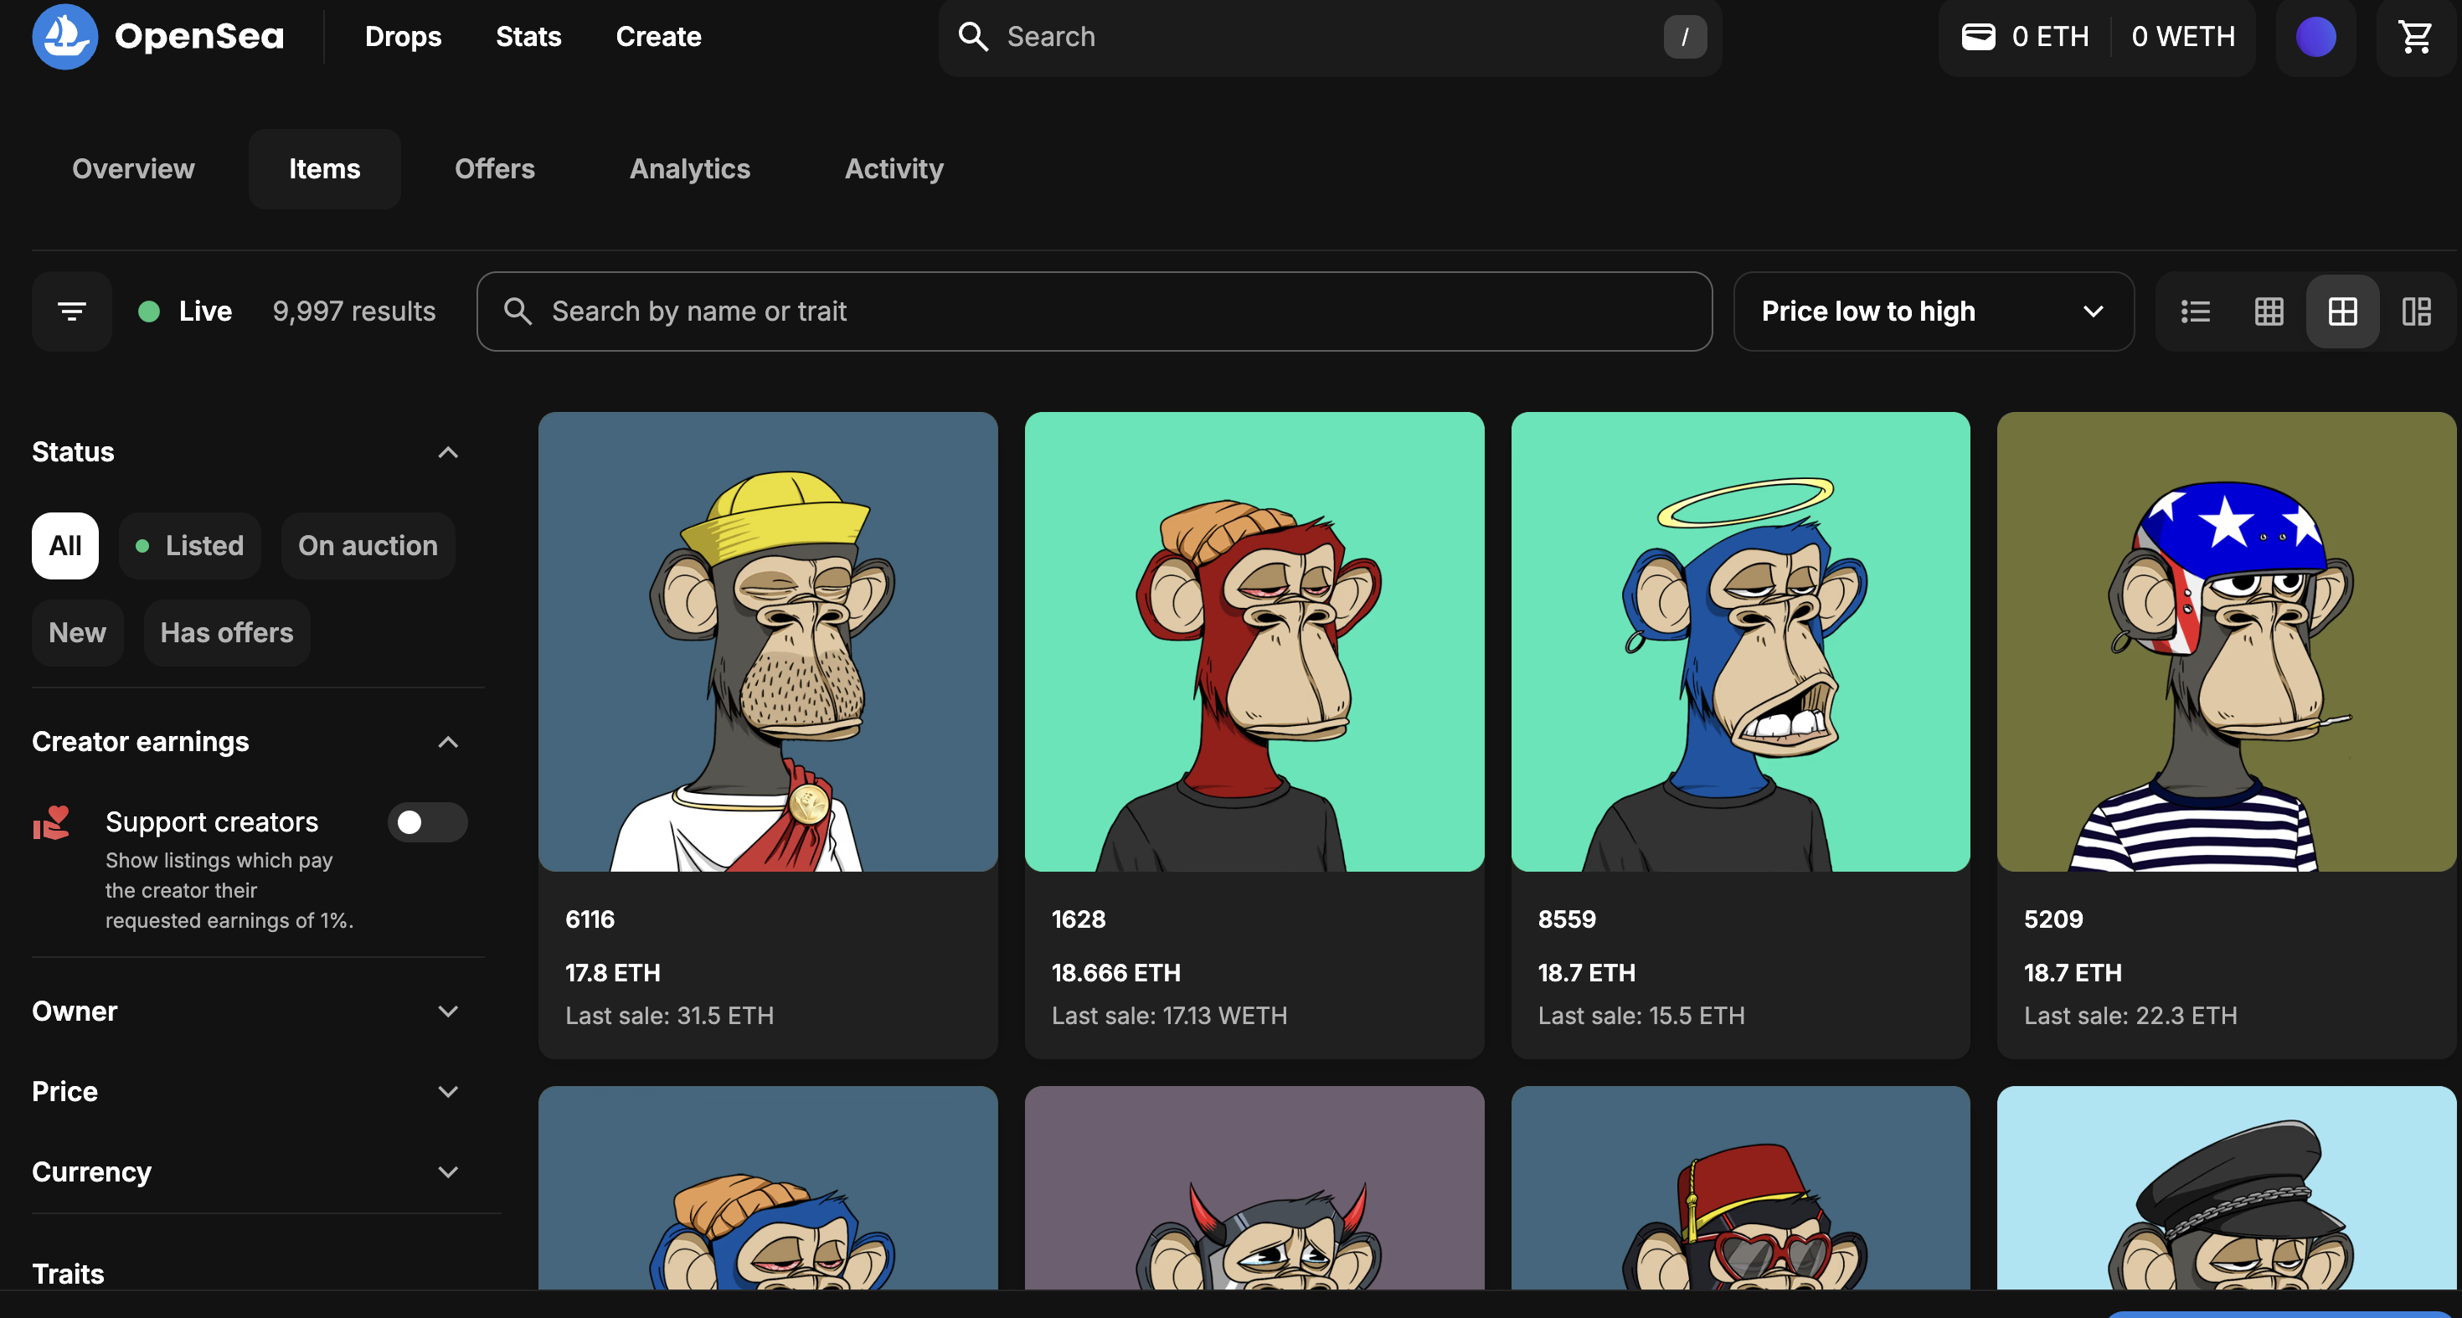Open the Overview tab
This screenshot has width=2462, height=1318.
[133, 169]
